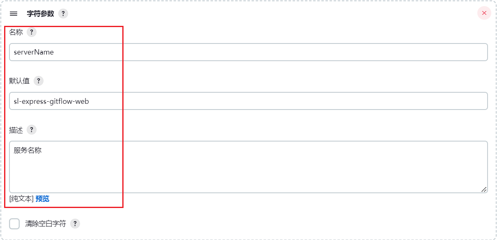Screen dimensions: 497x240
Task: Click the textarea resize grip corner
Action: (484, 189)
